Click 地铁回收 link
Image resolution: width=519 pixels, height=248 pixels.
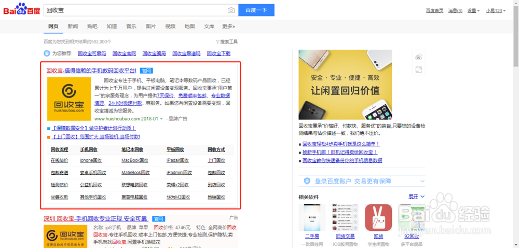point(216,197)
